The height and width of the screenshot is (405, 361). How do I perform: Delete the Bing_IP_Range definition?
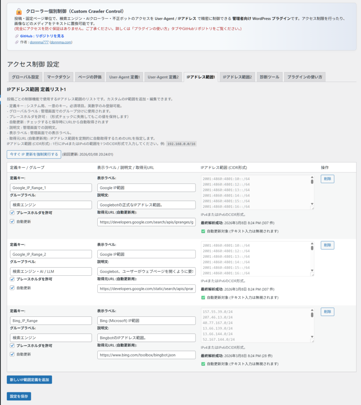click(x=327, y=312)
